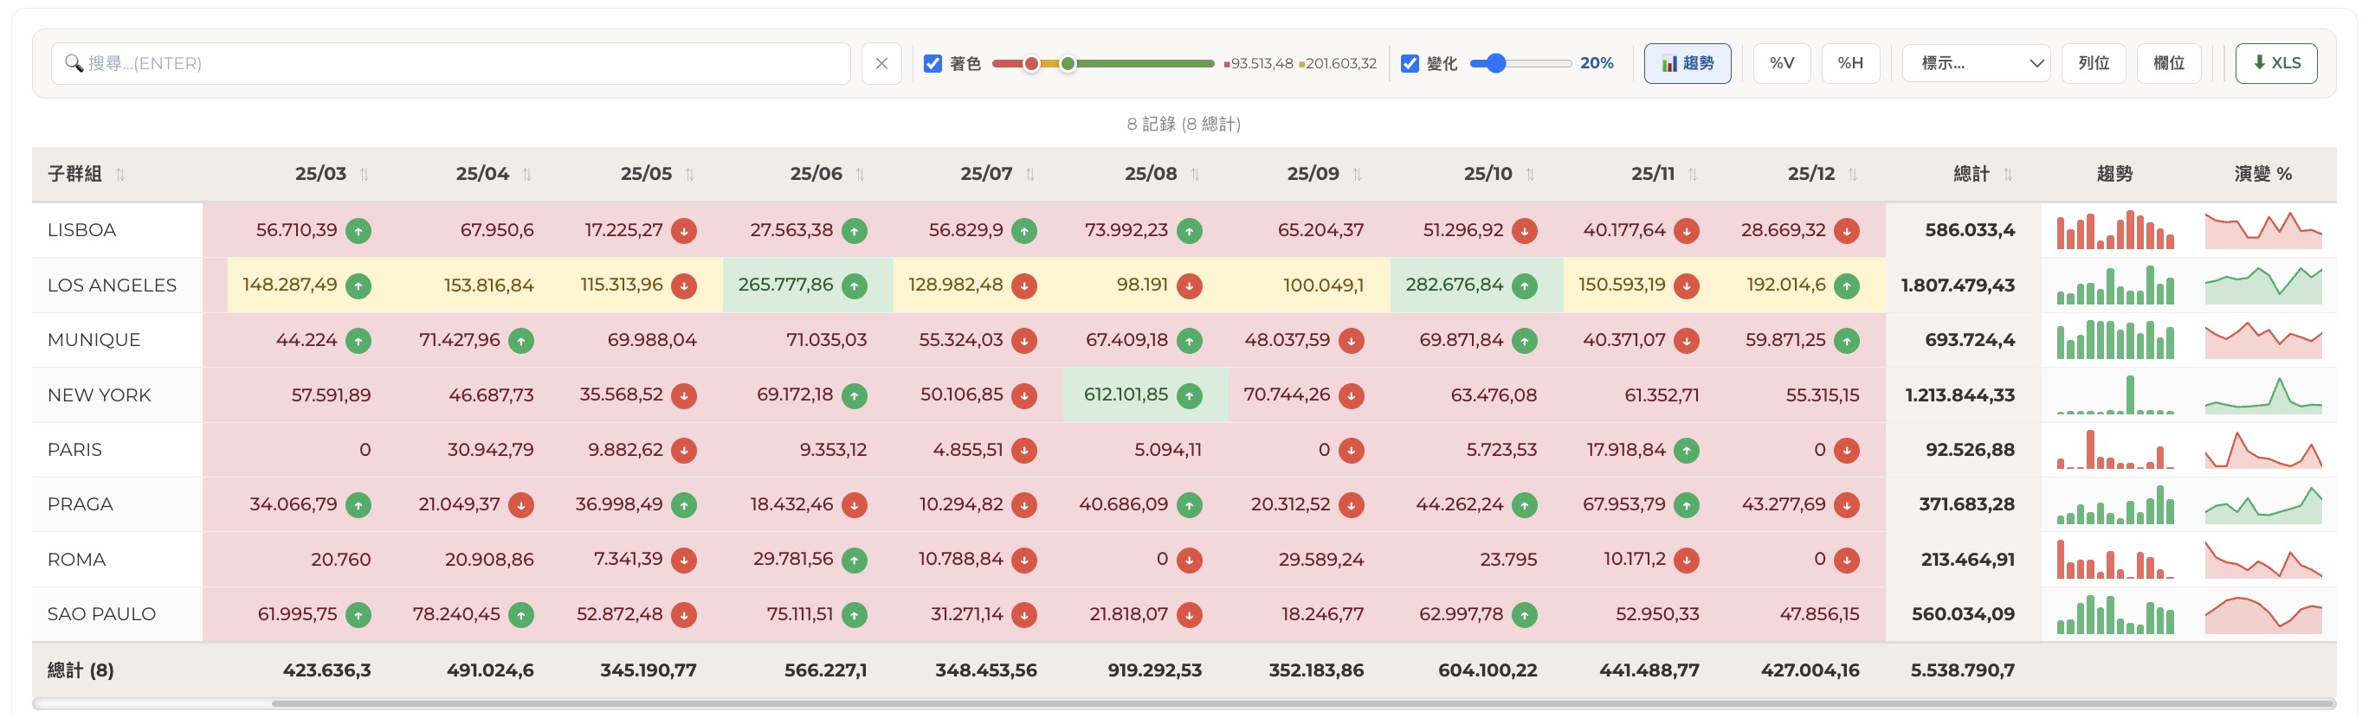Toggle the 趨勢 trend button

[x=1688, y=63]
